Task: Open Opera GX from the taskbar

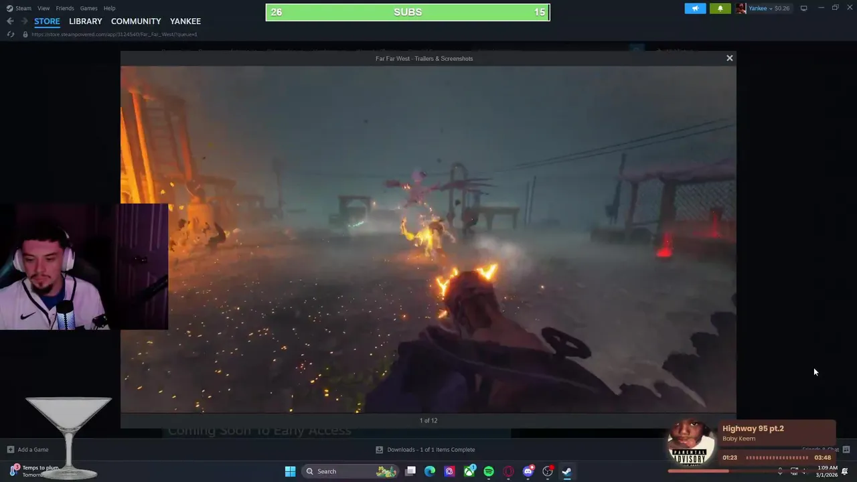Action: (508, 471)
